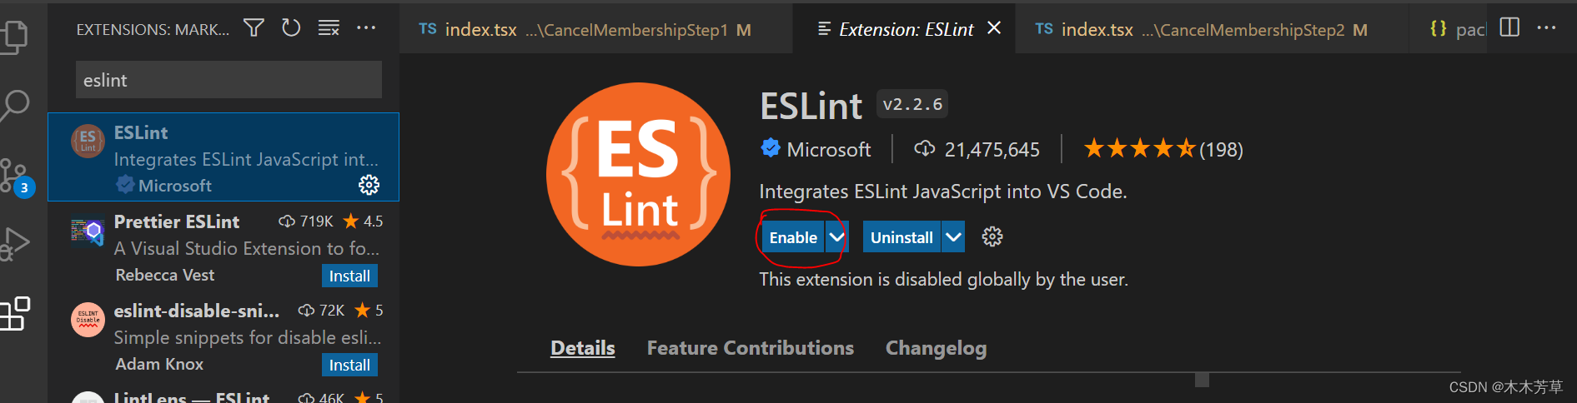1577x403 pixels.
Task: Clear extensions search results icon
Action: [329, 28]
